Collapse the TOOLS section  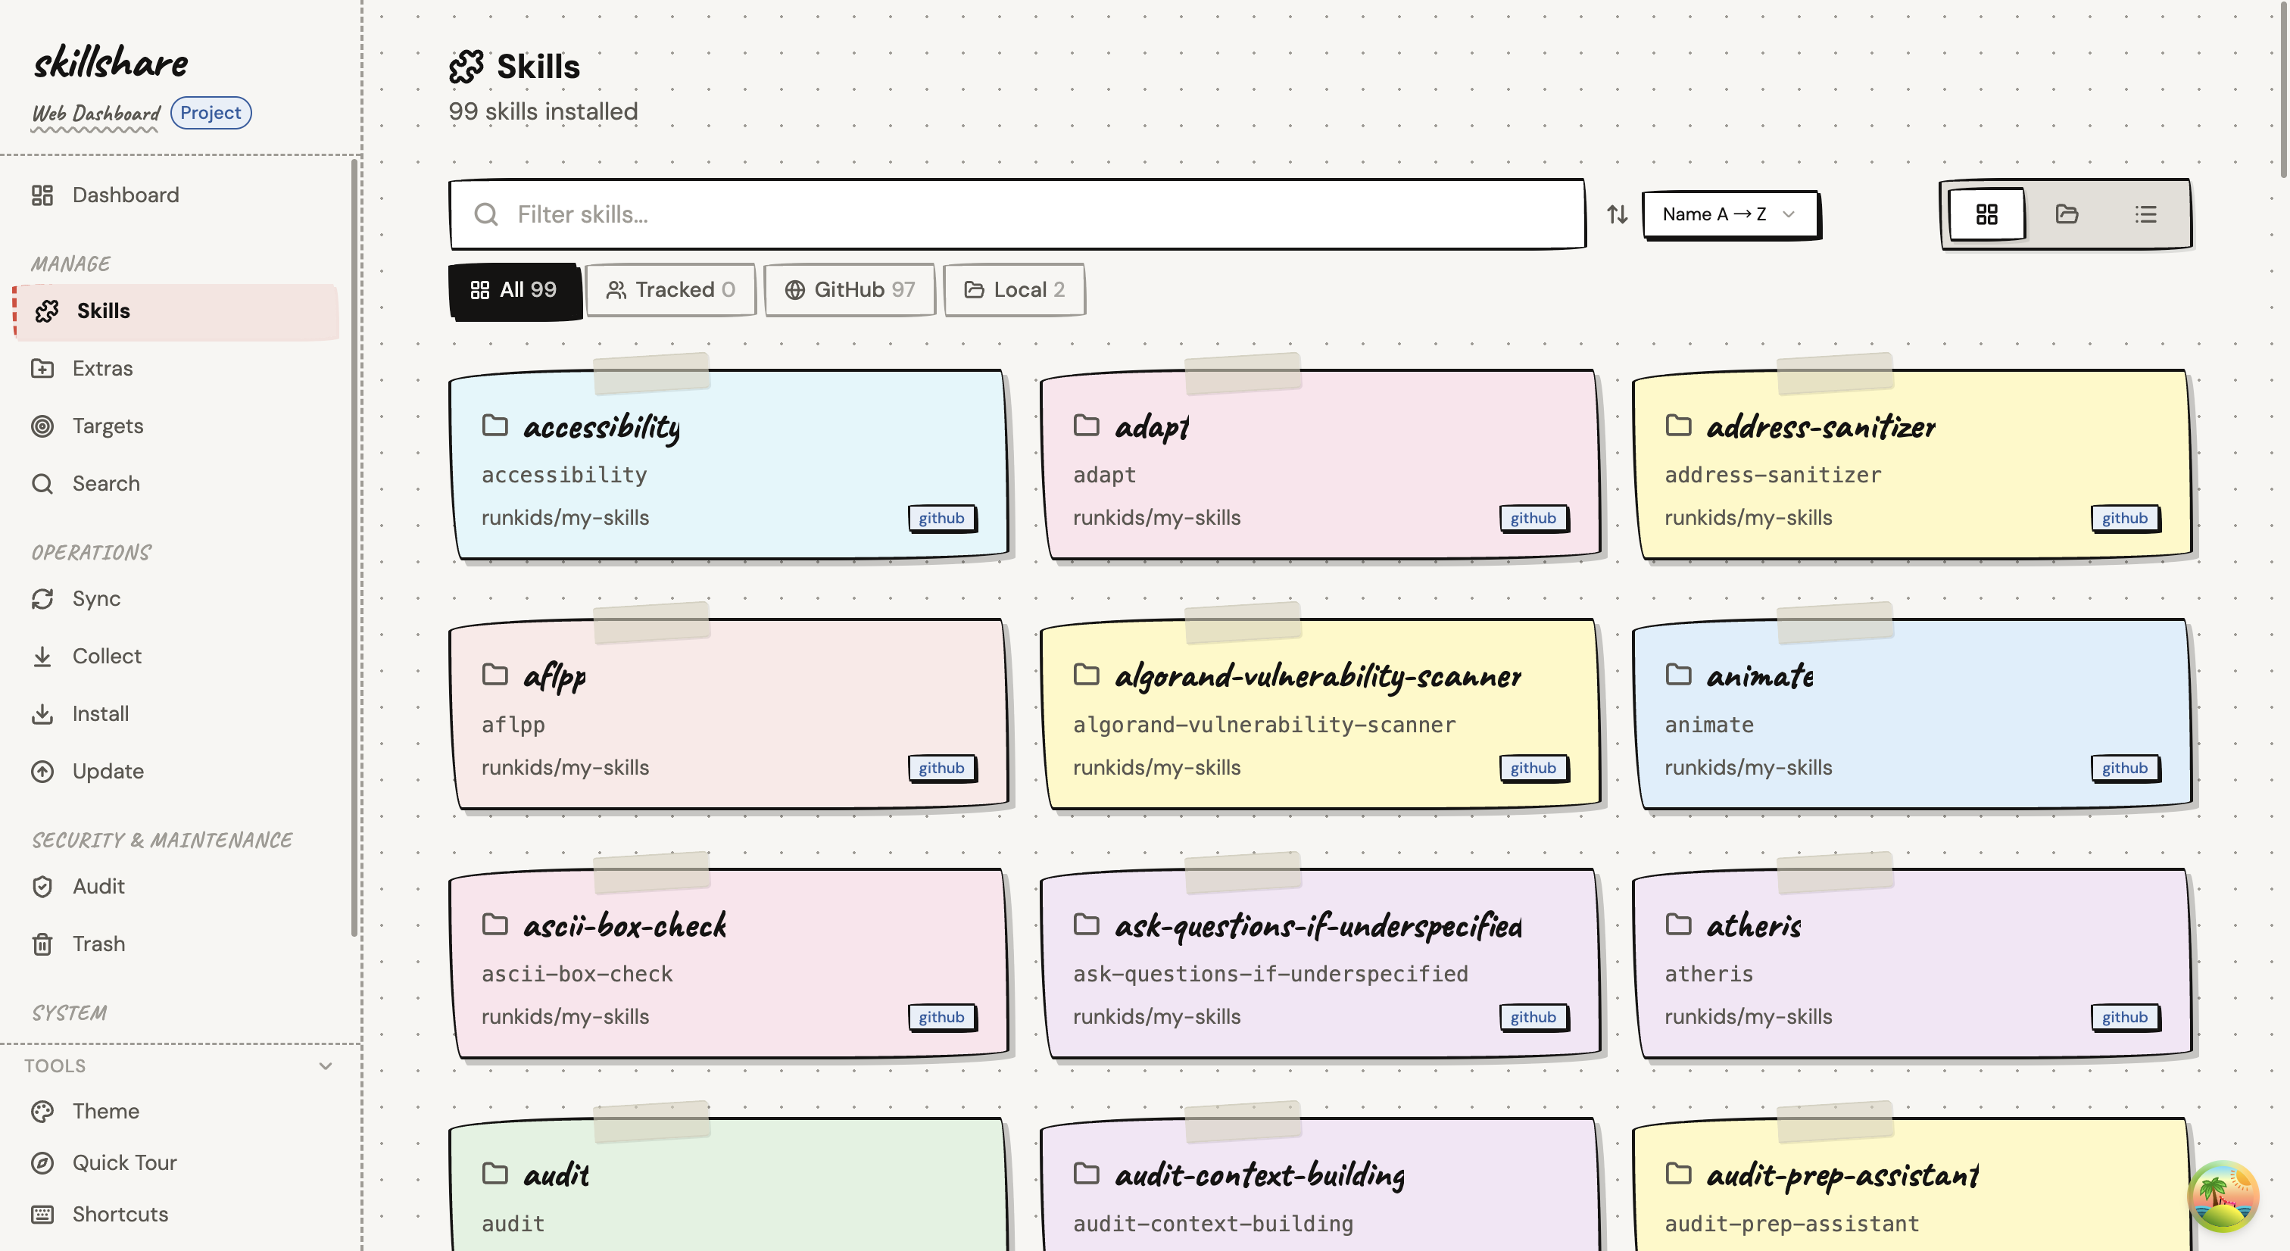[x=324, y=1065]
